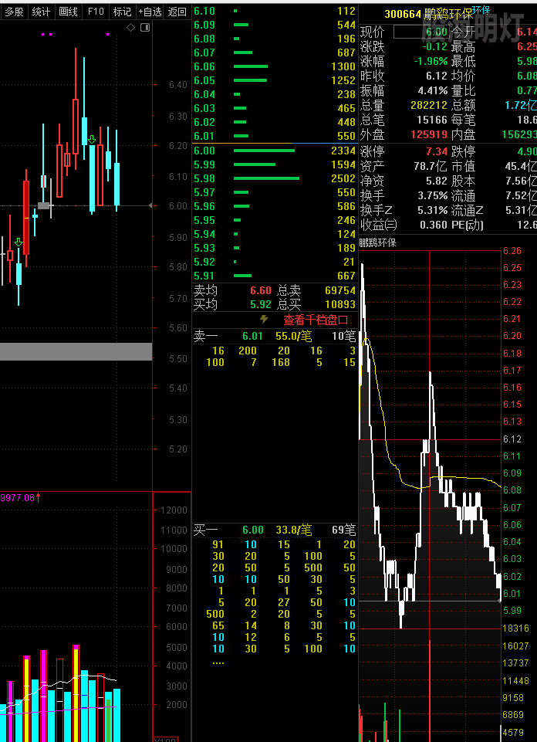The width and height of the screenshot is (537, 742).
Task: Click 返回 to go back
Action: (x=177, y=12)
